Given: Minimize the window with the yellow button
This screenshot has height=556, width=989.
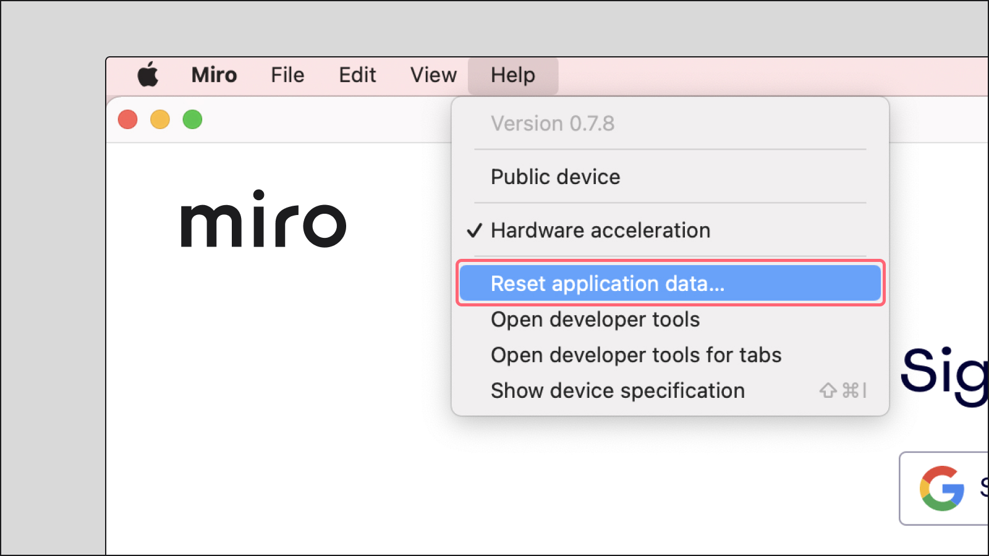Looking at the screenshot, I should 160,119.
